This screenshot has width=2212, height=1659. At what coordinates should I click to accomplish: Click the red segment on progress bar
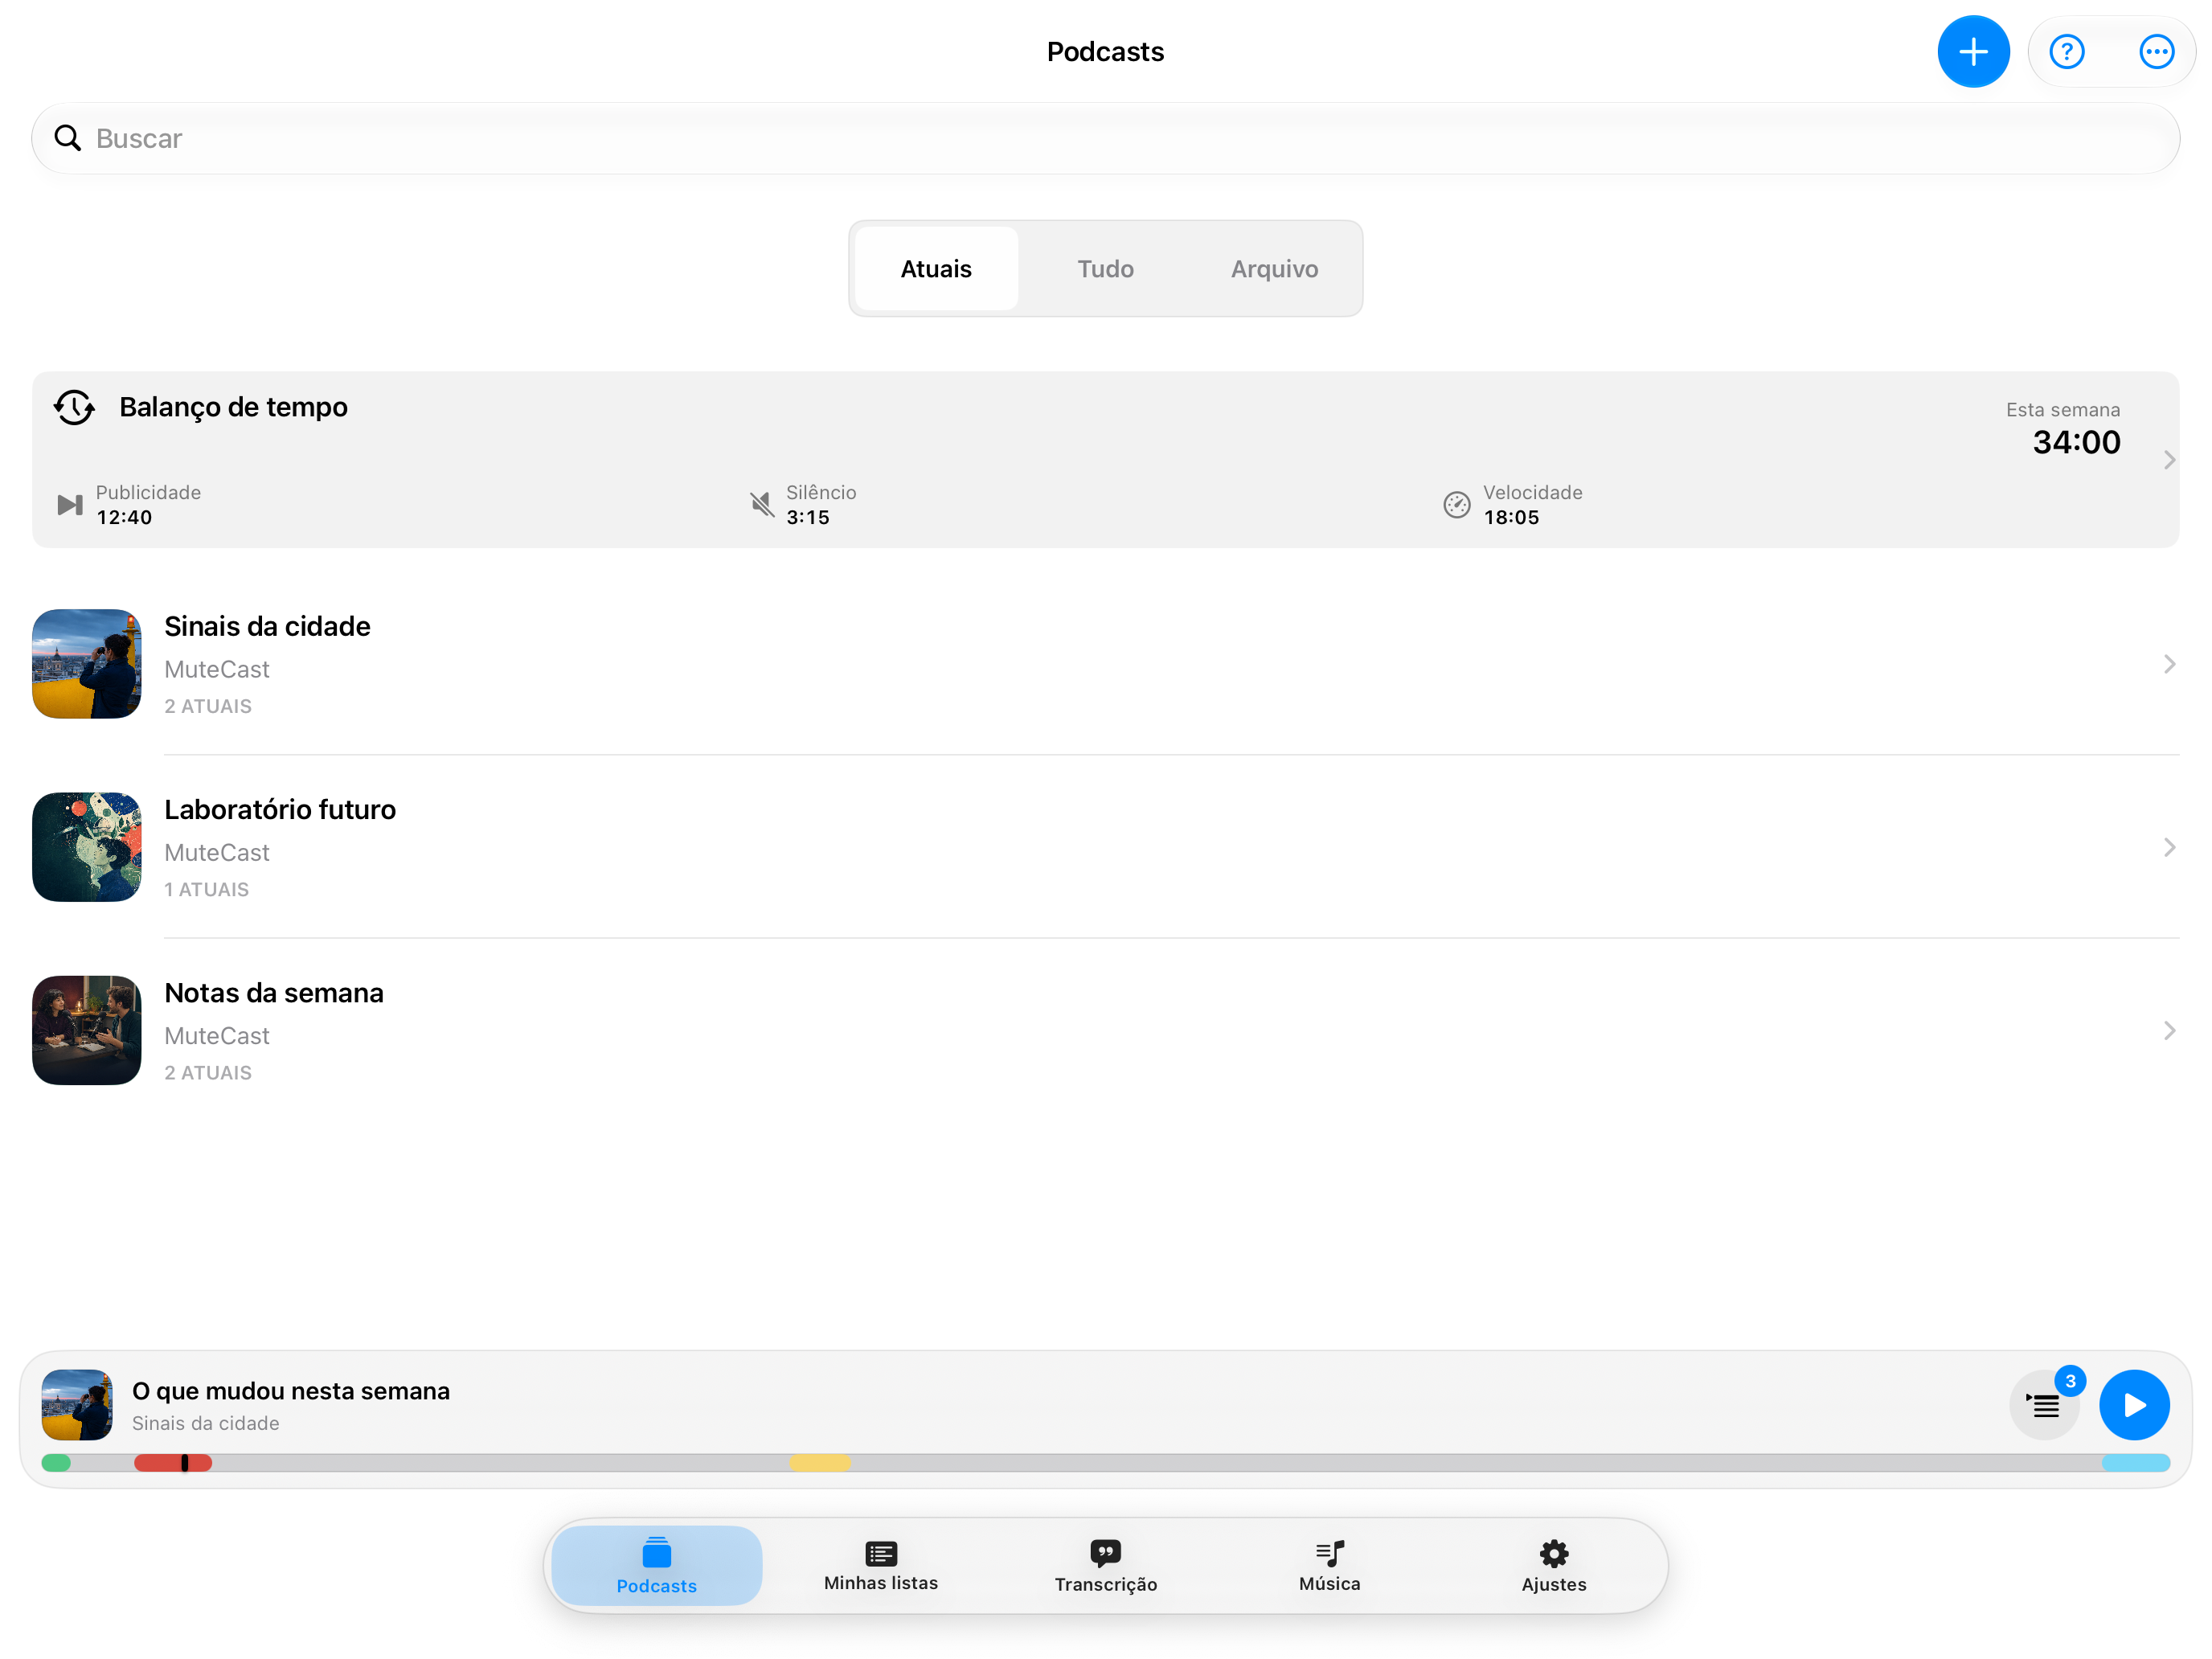click(173, 1463)
